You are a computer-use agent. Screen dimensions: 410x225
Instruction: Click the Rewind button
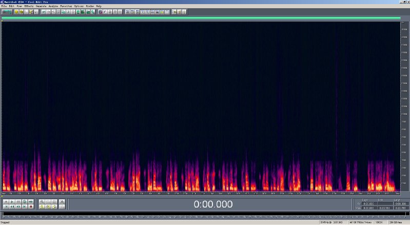pos(12,207)
